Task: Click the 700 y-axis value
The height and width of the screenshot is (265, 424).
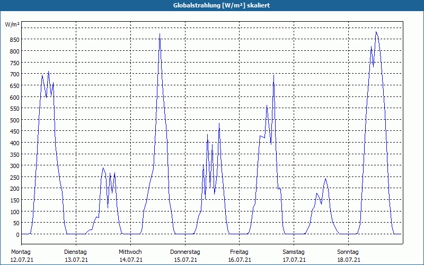Action: pos(14,74)
